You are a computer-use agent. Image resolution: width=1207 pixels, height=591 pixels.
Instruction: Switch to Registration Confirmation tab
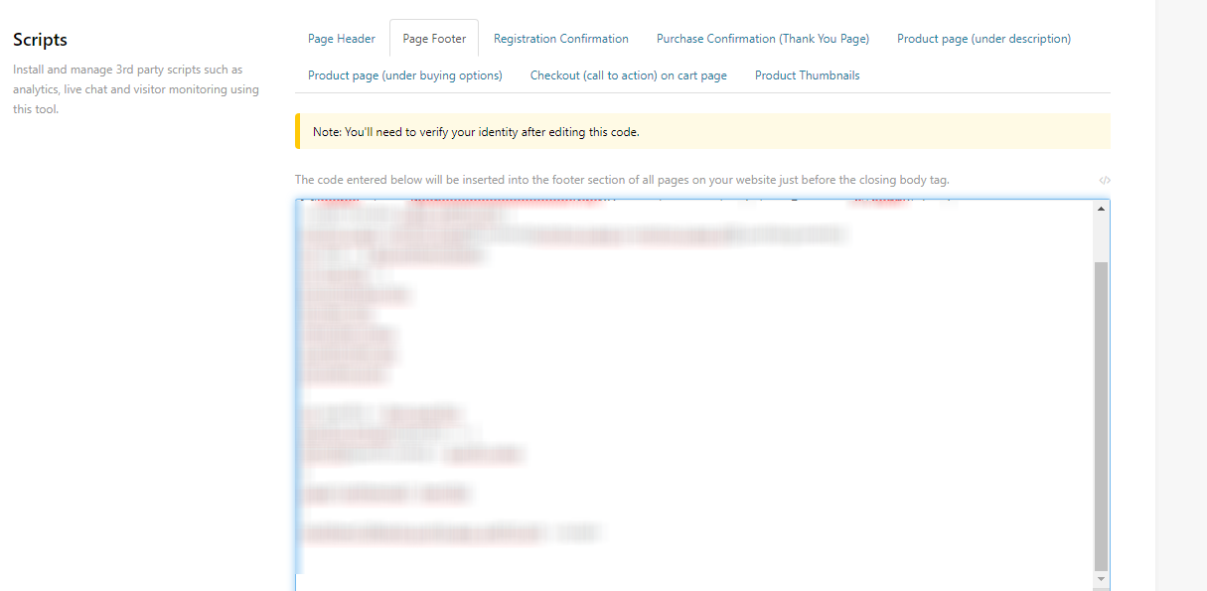coord(561,39)
